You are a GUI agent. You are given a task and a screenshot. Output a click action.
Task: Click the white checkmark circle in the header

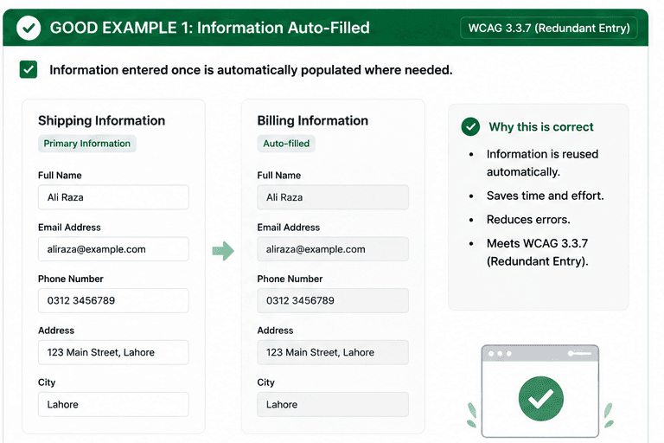(29, 28)
